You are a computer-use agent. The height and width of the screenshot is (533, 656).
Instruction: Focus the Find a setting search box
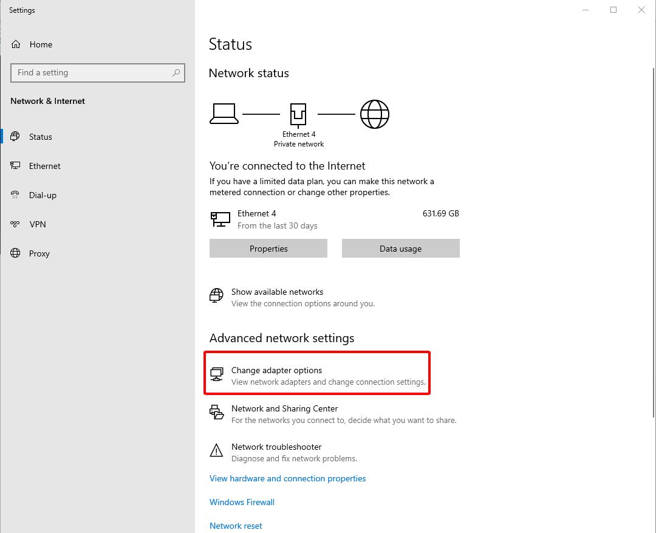point(97,73)
